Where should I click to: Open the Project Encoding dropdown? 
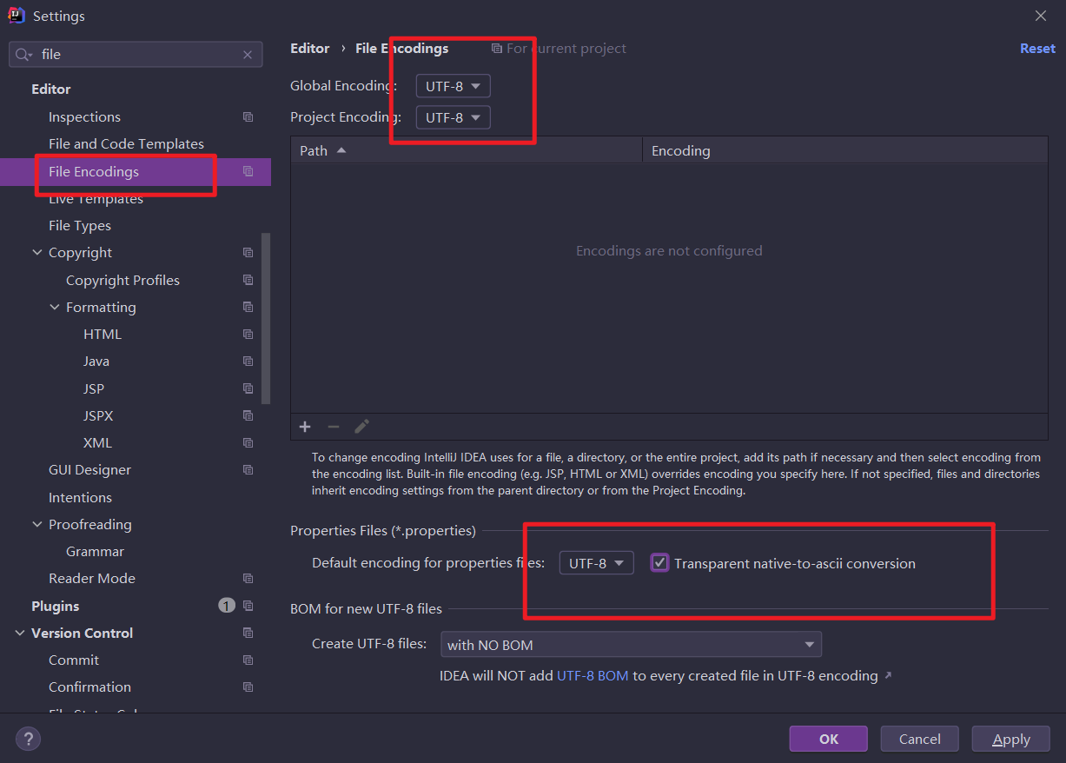[x=454, y=117]
